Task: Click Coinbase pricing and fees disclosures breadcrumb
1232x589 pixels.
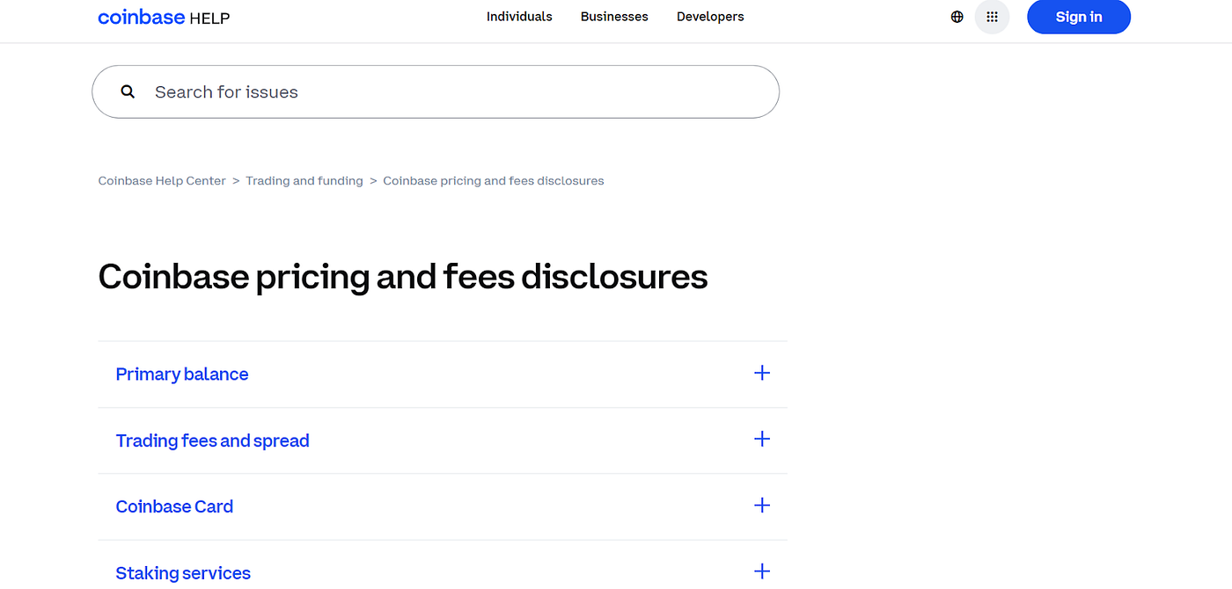Action: click(x=494, y=181)
